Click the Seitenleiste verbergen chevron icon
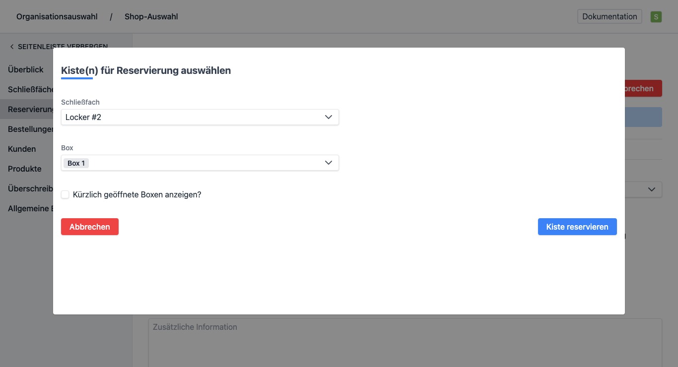Image resolution: width=678 pixels, height=367 pixels. pos(12,47)
